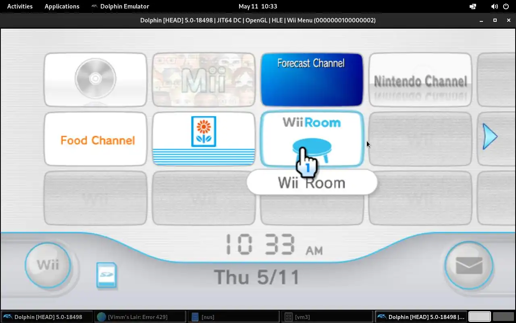Open the May 11 10:33 clock menu

258,6
